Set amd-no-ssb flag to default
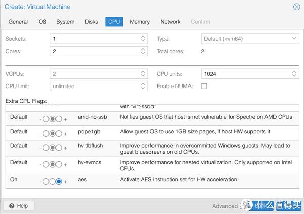Image resolution: width=304 pixels, height=214 pixels. pyautogui.click(x=52, y=119)
